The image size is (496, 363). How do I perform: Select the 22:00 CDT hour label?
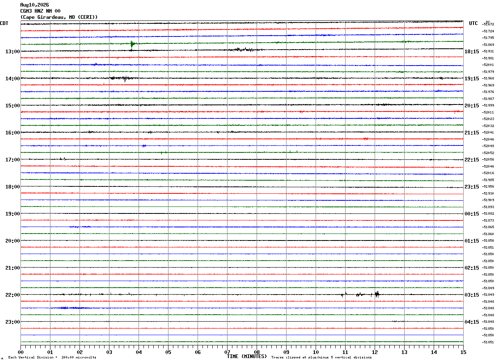12,295
